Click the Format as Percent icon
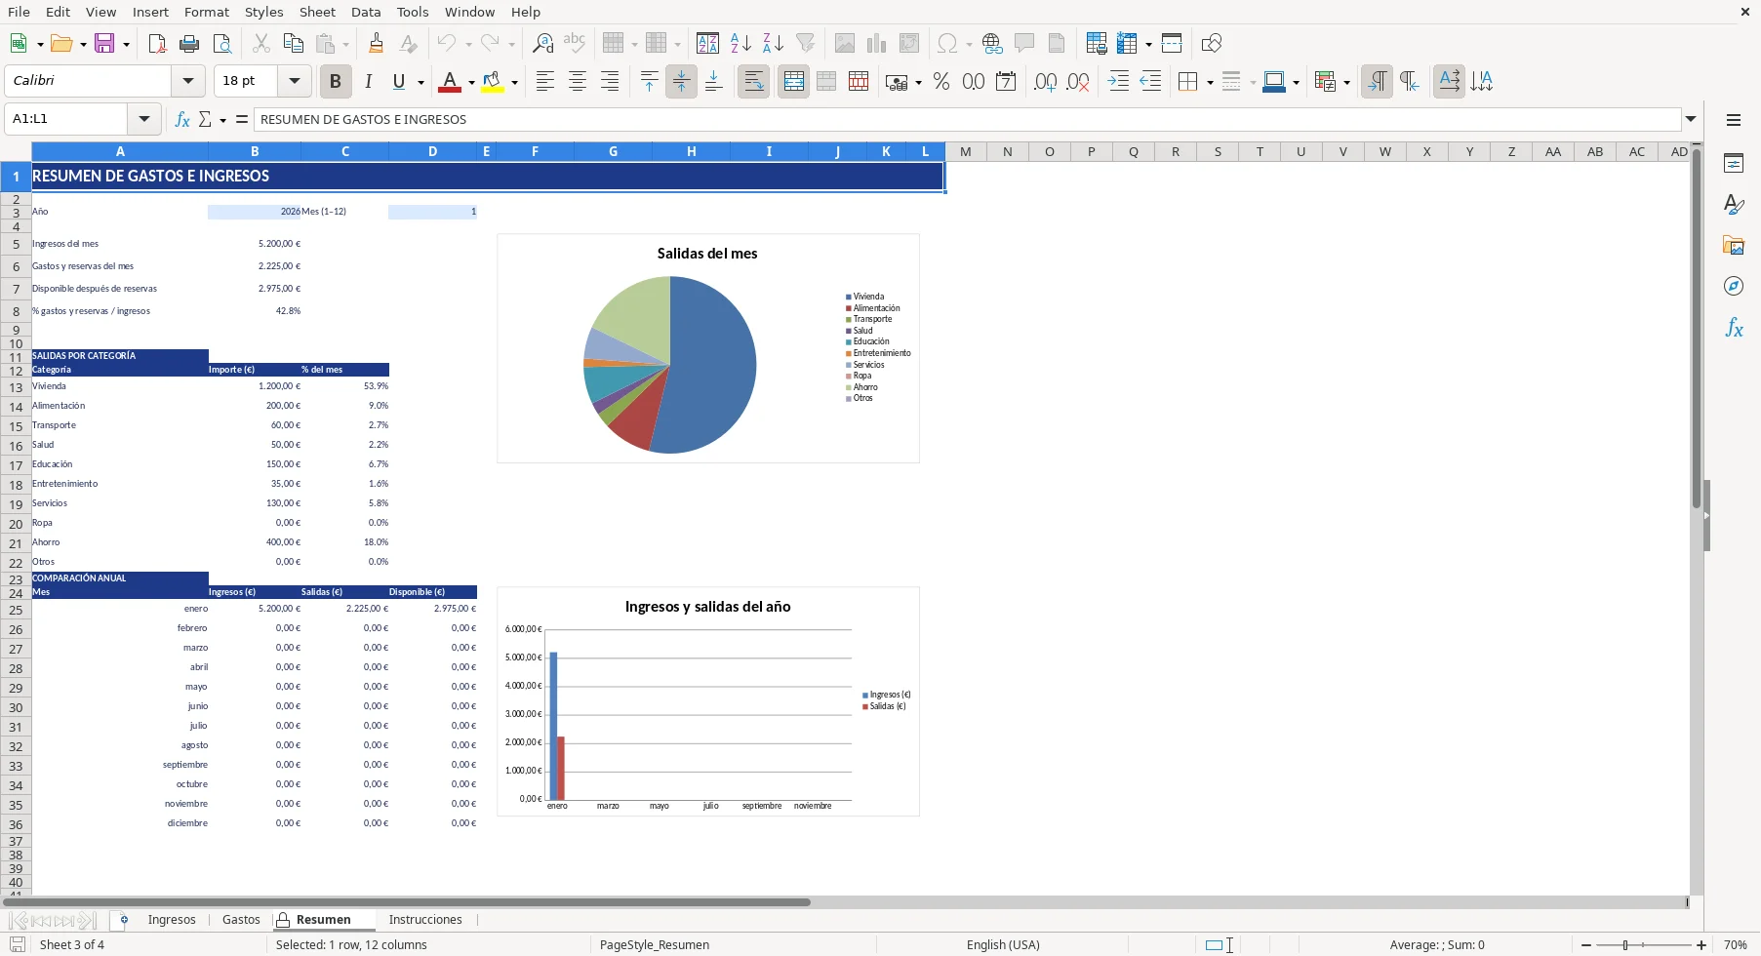This screenshot has width=1761, height=956. tap(941, 82)
